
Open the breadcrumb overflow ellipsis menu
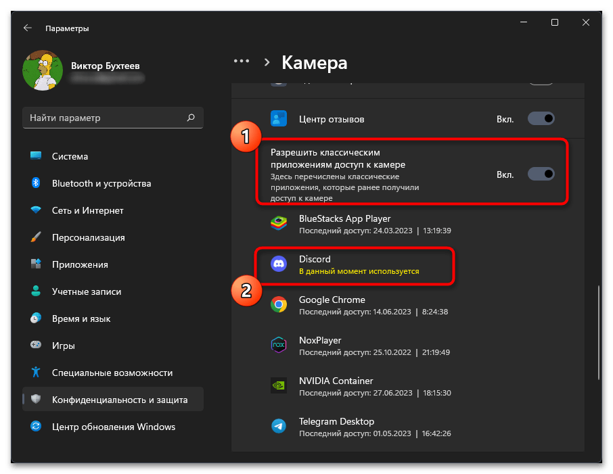[x=242, y=61]
